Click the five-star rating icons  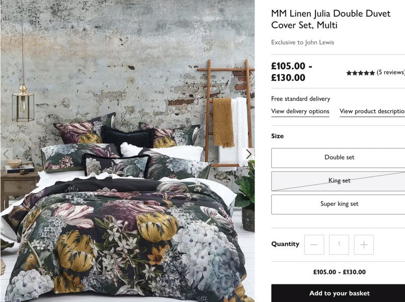pyautogui.click(x=360, y=73)
